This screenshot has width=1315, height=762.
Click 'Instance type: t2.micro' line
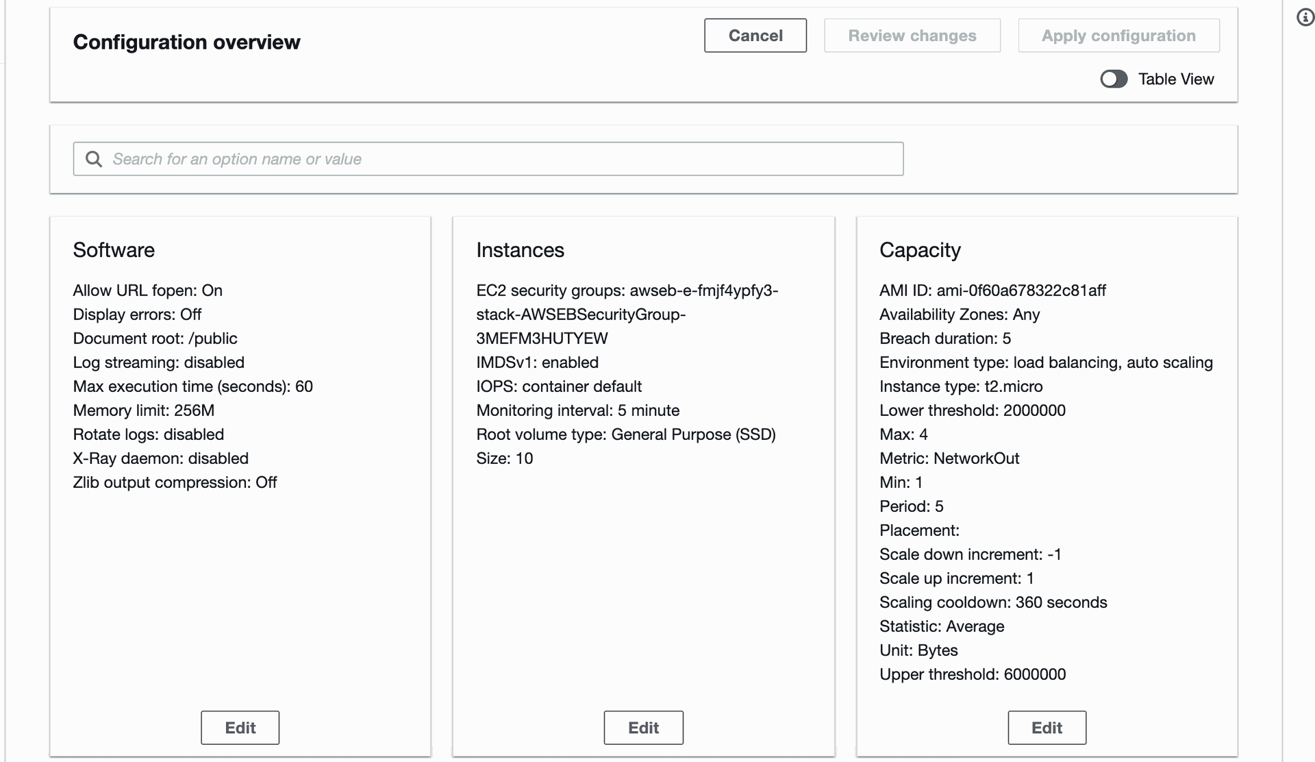pos(961,386)
